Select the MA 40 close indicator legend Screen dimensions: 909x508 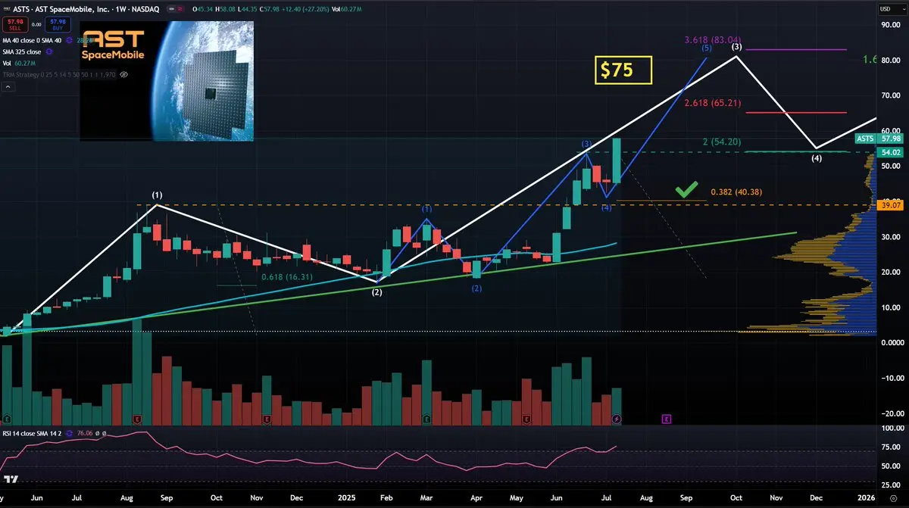[x=32, y=40]
